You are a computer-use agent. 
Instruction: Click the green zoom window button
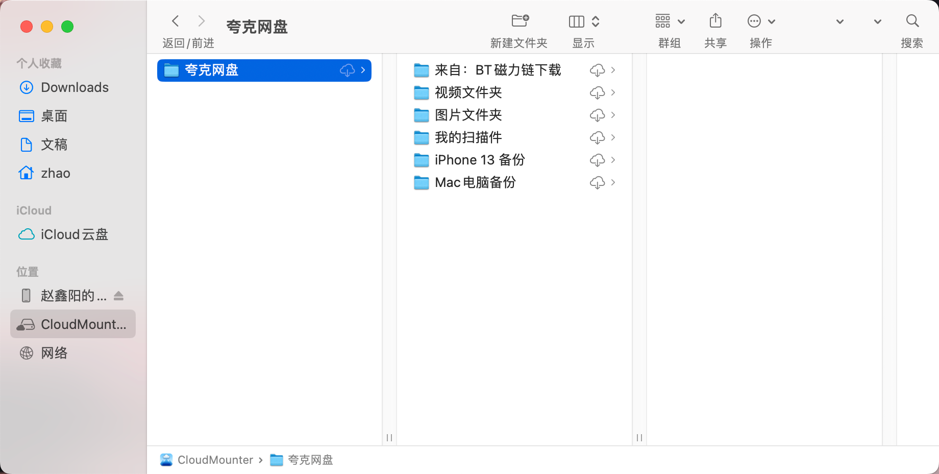click(67, 27)
